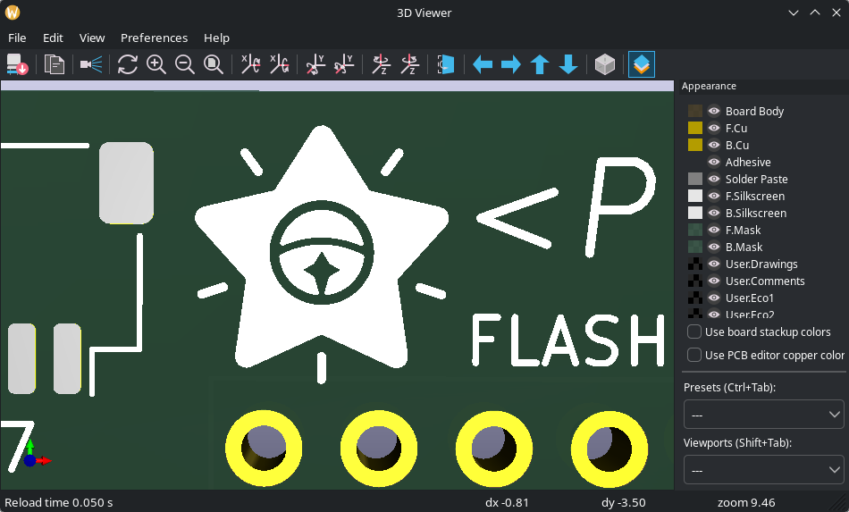
Task: Zoom in with the magnifier plus icon
Action: [x=156, y=64]
